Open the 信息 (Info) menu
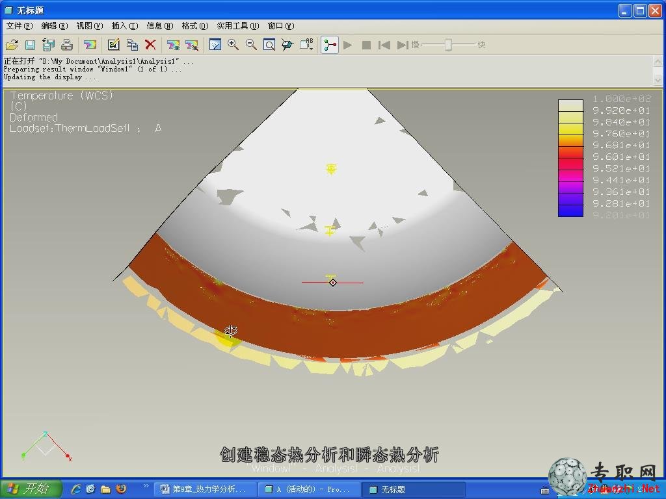 (160, 26)
